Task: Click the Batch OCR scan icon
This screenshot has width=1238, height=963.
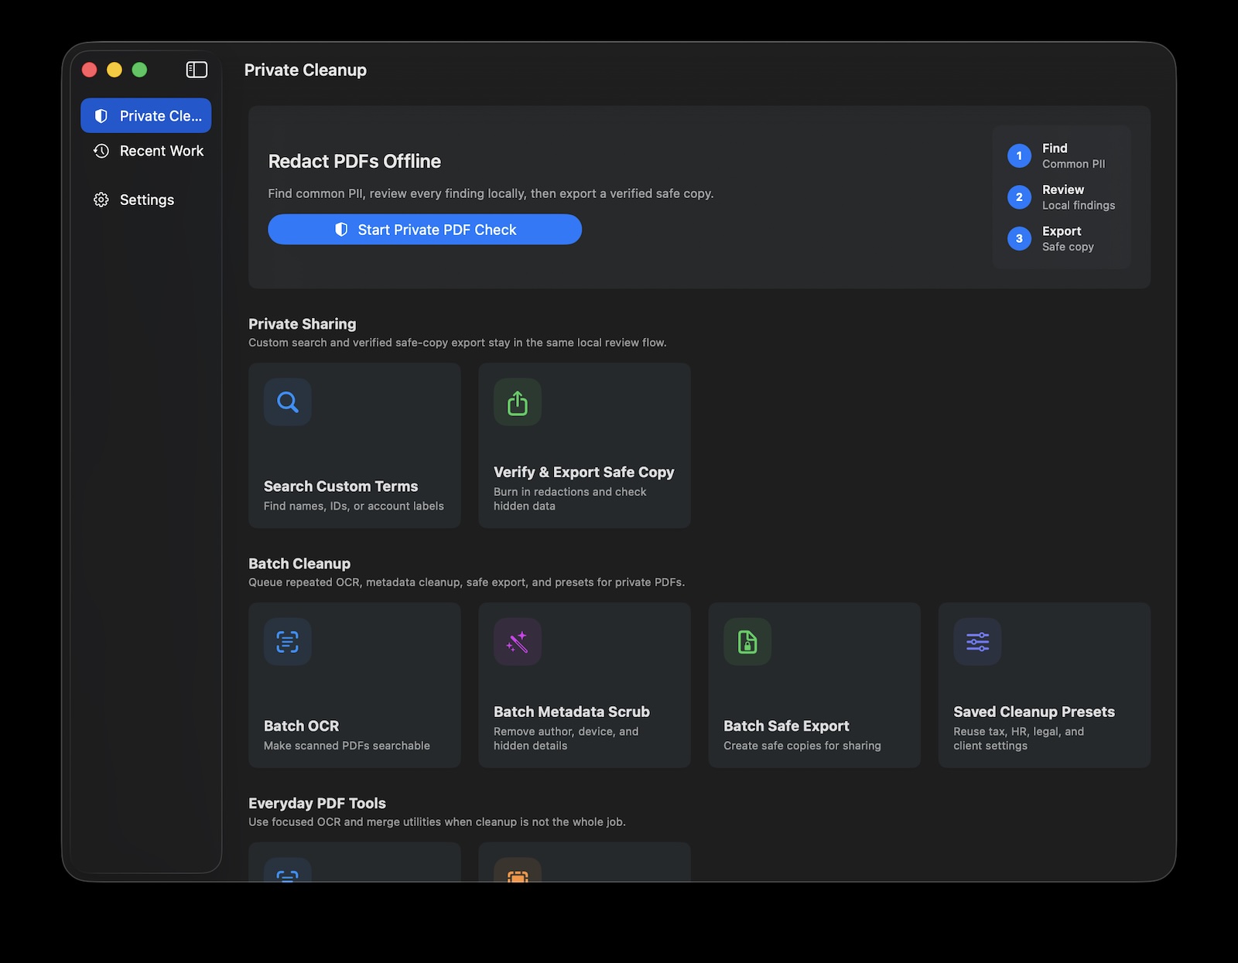Action: coord(288,642)
